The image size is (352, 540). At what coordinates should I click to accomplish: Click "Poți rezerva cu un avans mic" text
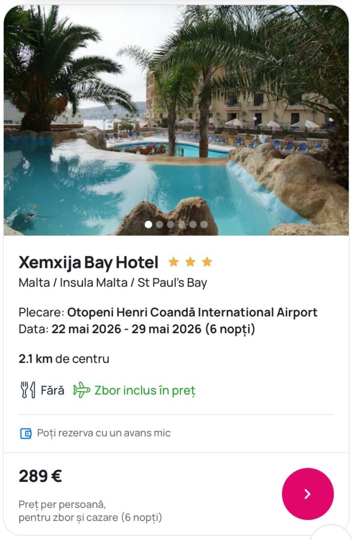104,433
